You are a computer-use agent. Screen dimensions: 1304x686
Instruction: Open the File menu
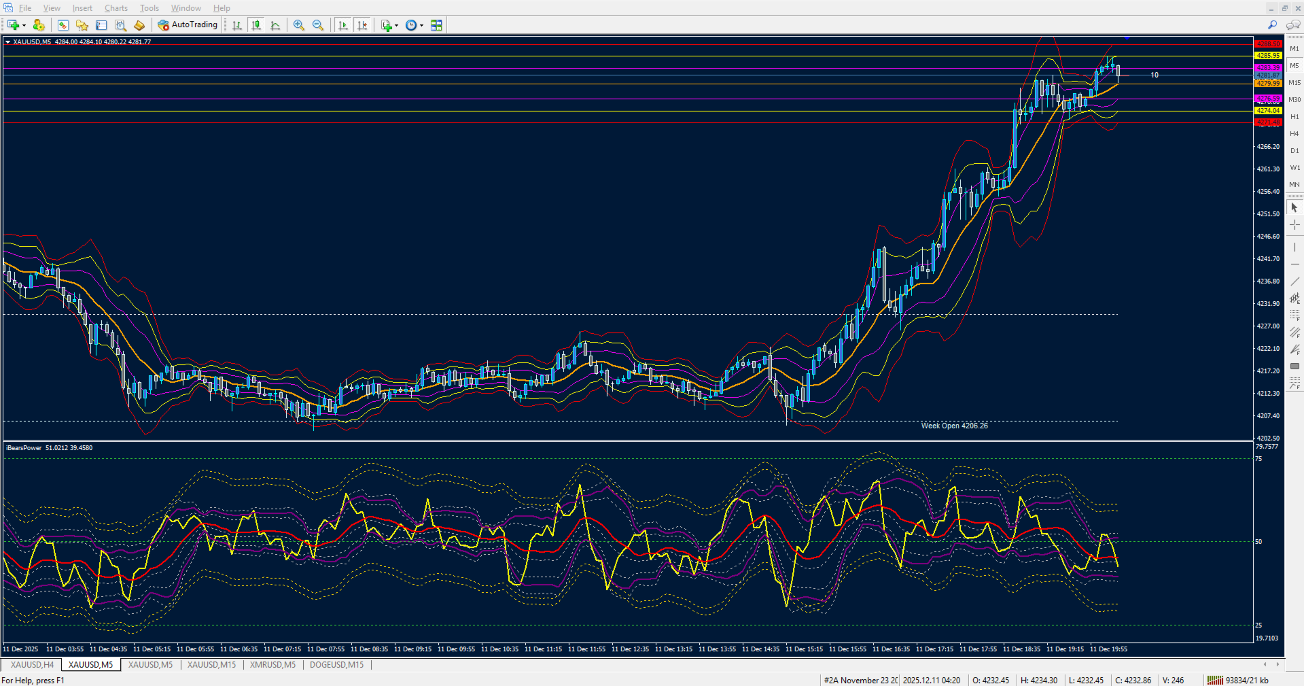pyautogui.click(x=25, y=8)
